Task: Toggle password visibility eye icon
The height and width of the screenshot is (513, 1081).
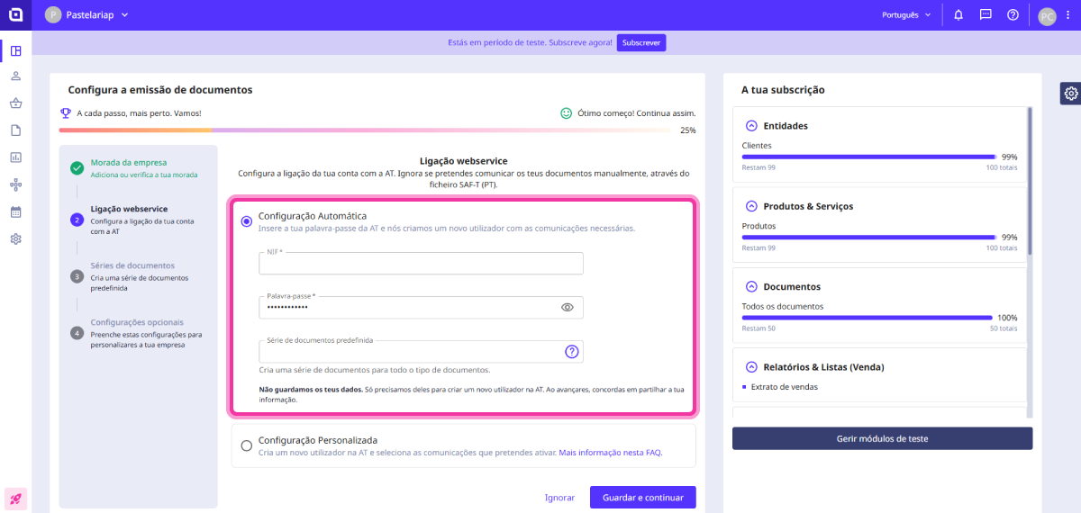Action: click(x=568, y=307)
